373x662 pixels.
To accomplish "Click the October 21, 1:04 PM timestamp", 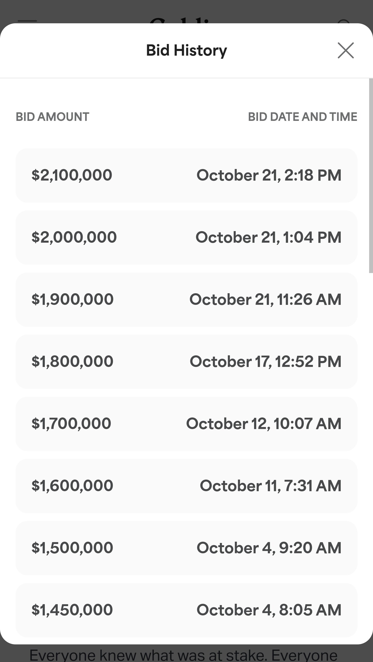I will (x=268, y=237).
